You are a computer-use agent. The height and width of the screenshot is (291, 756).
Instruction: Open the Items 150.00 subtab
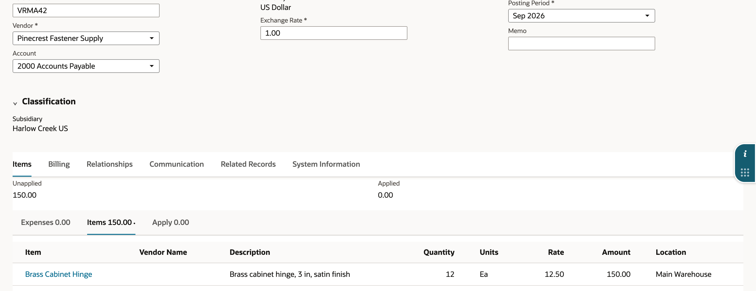pyautogui.click(x=111, y=222)
